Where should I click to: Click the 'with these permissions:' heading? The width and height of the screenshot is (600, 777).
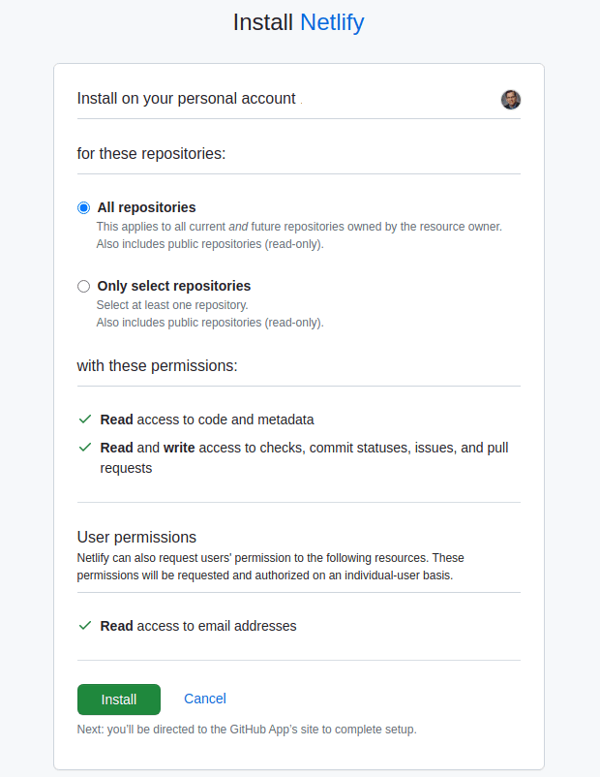[157, 366]
